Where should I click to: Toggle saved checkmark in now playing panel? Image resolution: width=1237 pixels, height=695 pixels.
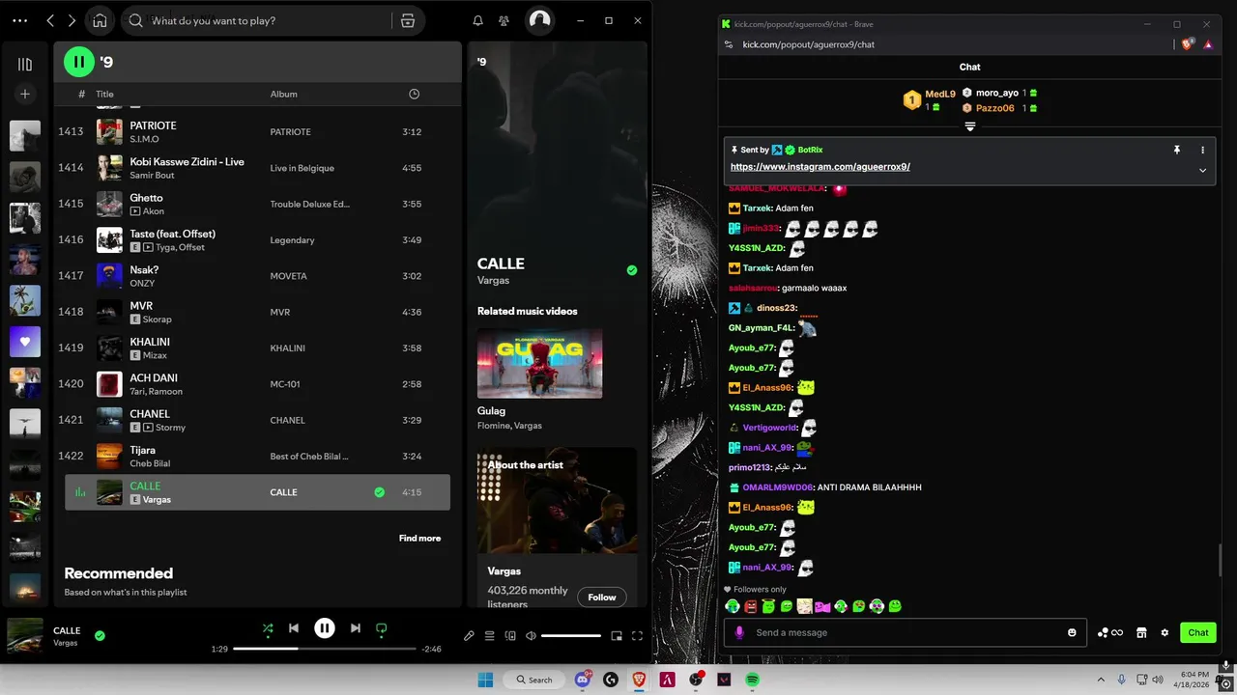tap(631, 270)
